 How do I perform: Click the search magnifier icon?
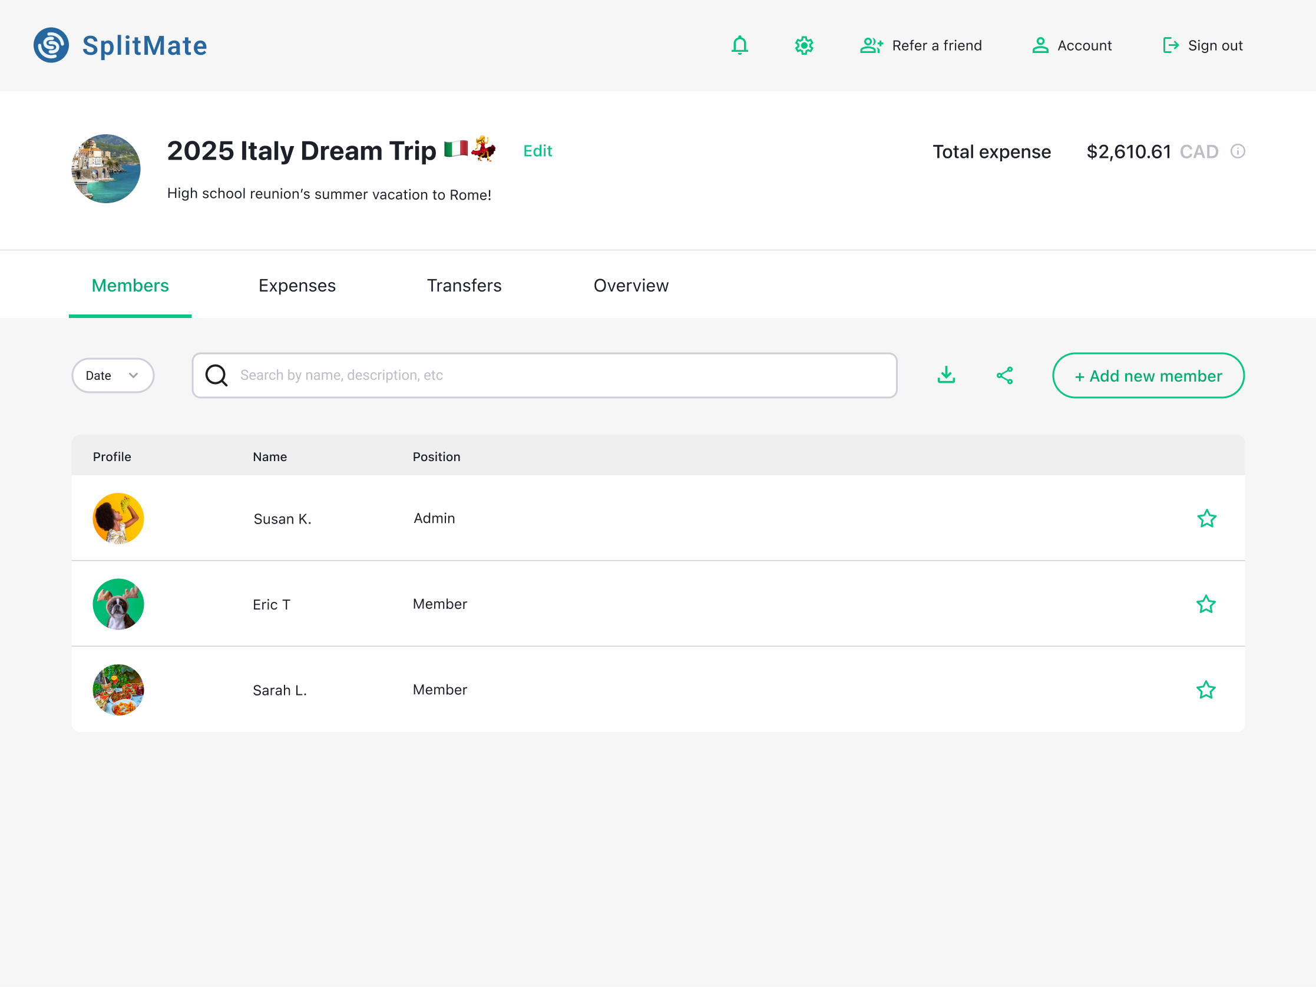click(x=217, y=375)
